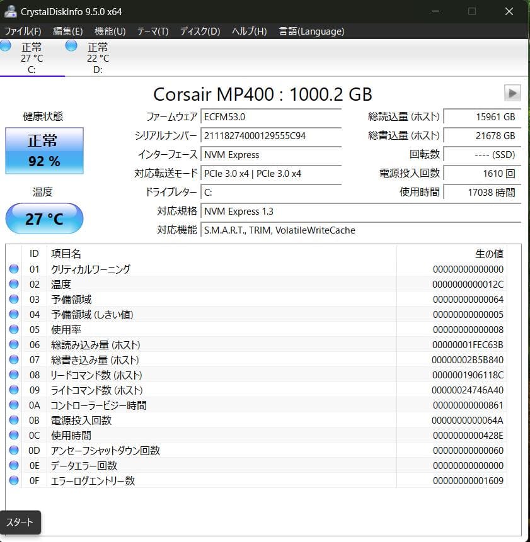Click the 27 °C temperature button

[x=44, y=218]
